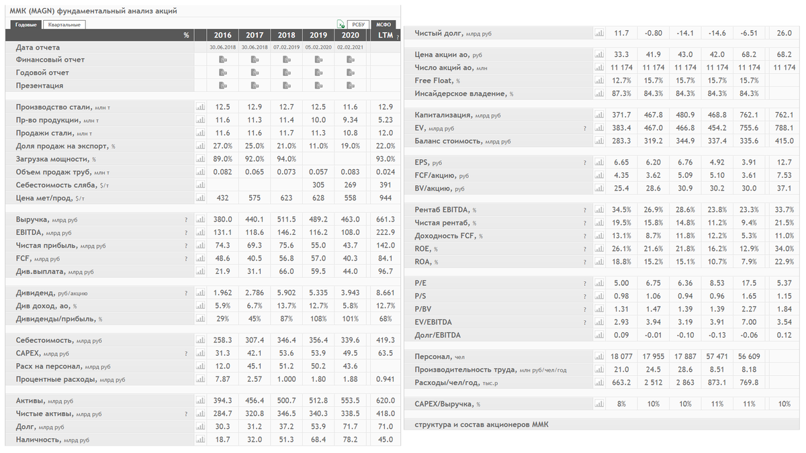Show chart for EPS row
This screenshot has height=453, width=806.
click(599, 162)
